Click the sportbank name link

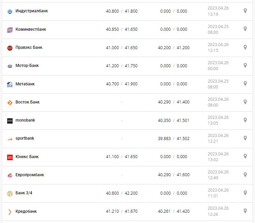(x=25, y=138)
